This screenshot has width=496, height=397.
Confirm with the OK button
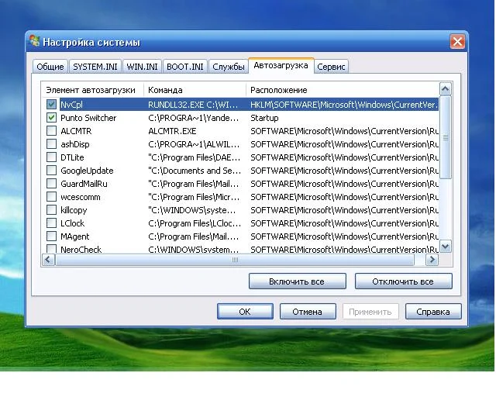point(245,312)
